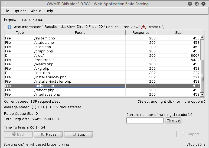Select the /pkg.php row
This screenshot has height=148, width=209.
[102, 69]
